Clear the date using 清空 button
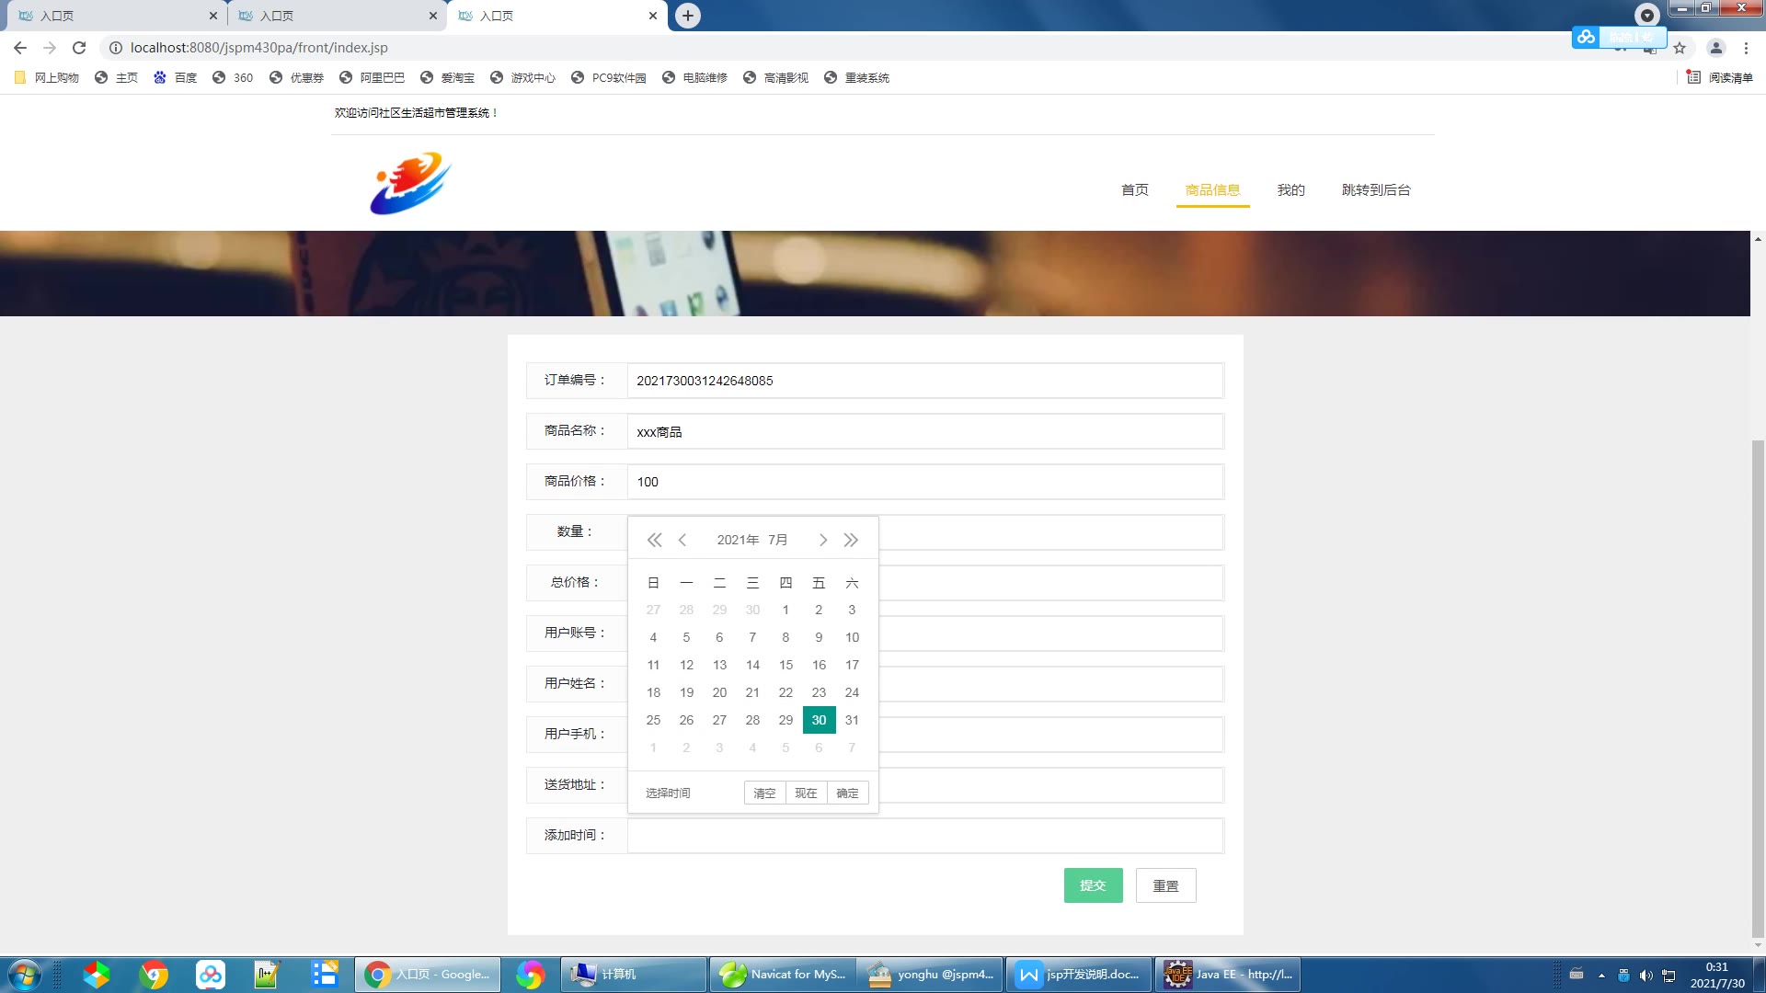 [764, 793]
